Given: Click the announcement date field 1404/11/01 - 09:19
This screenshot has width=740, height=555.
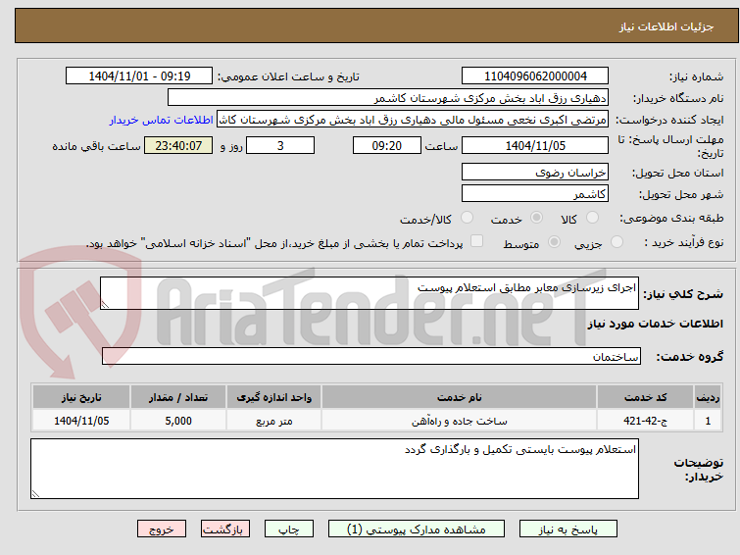Looking at the screenshot, I should point(139,76).
